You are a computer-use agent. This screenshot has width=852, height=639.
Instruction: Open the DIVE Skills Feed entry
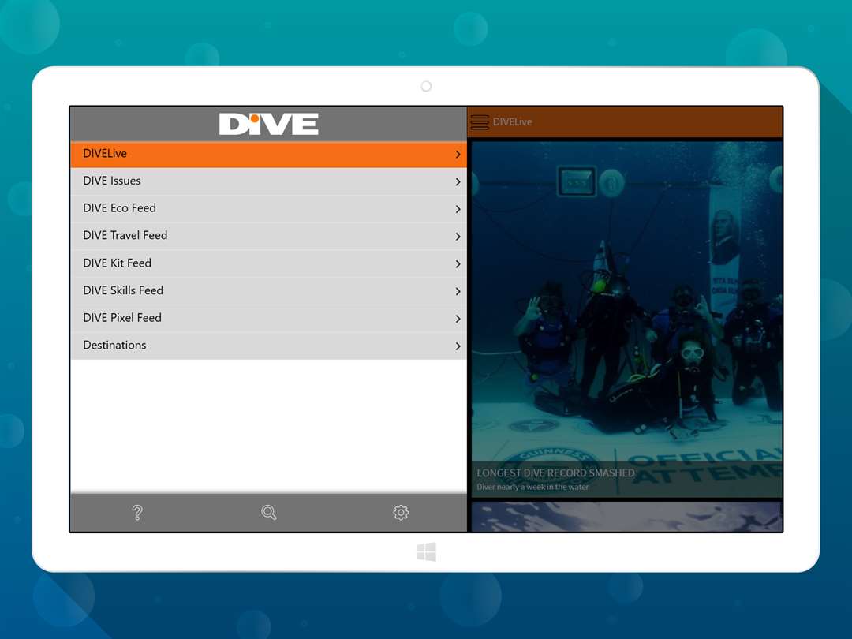268,290
